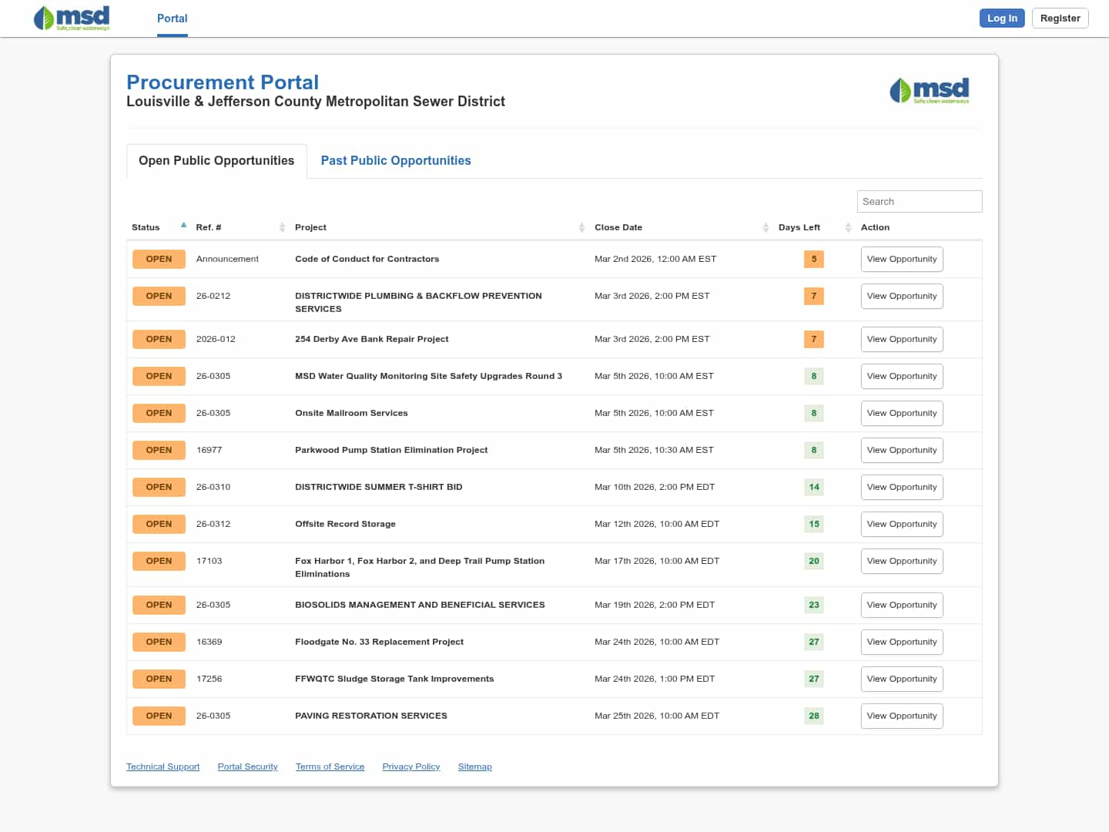Switch to Past Public Opportunities tab
Viewport: 1109px width, 832px height.
pyautogui.click(x=395, y=160)
